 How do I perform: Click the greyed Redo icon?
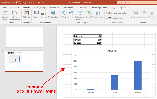34,3
